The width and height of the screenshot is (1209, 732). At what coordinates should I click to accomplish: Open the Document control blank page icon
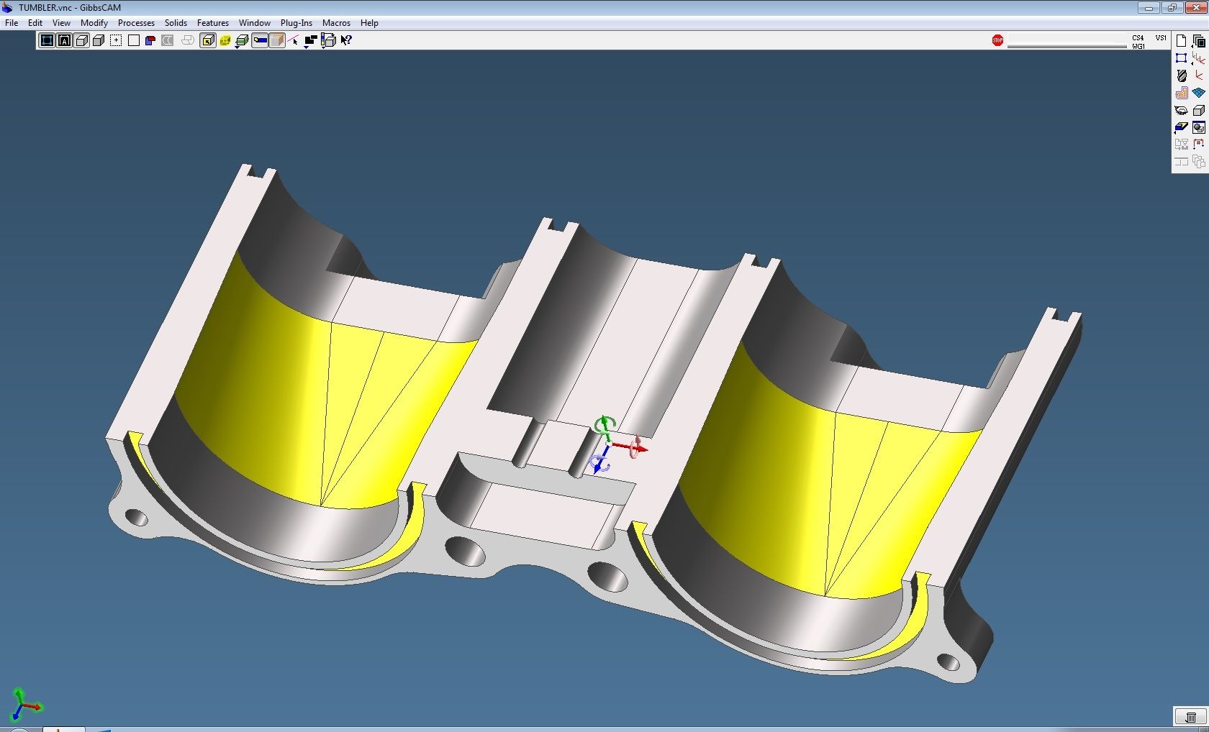[x=1181, y=41]
